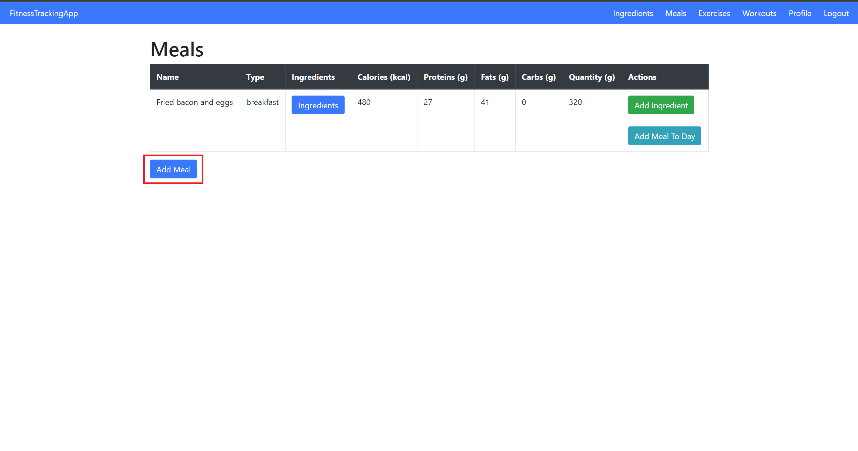Click the FitnessTrackingApp brand link

click(44, 13)
